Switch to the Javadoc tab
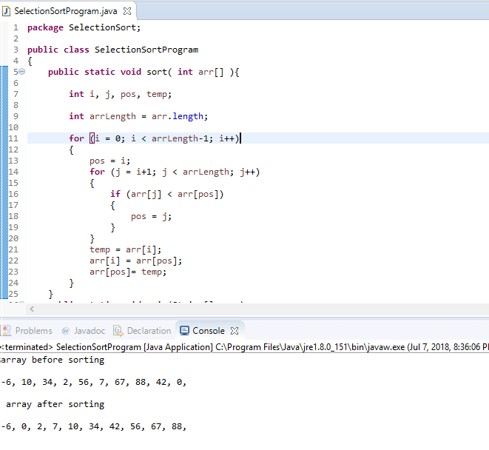The image size is (489, 450). [90, 331]
